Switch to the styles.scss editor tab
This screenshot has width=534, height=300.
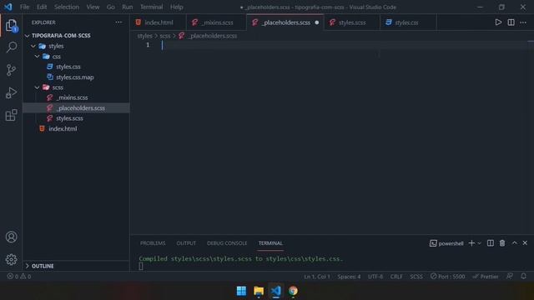351,22
